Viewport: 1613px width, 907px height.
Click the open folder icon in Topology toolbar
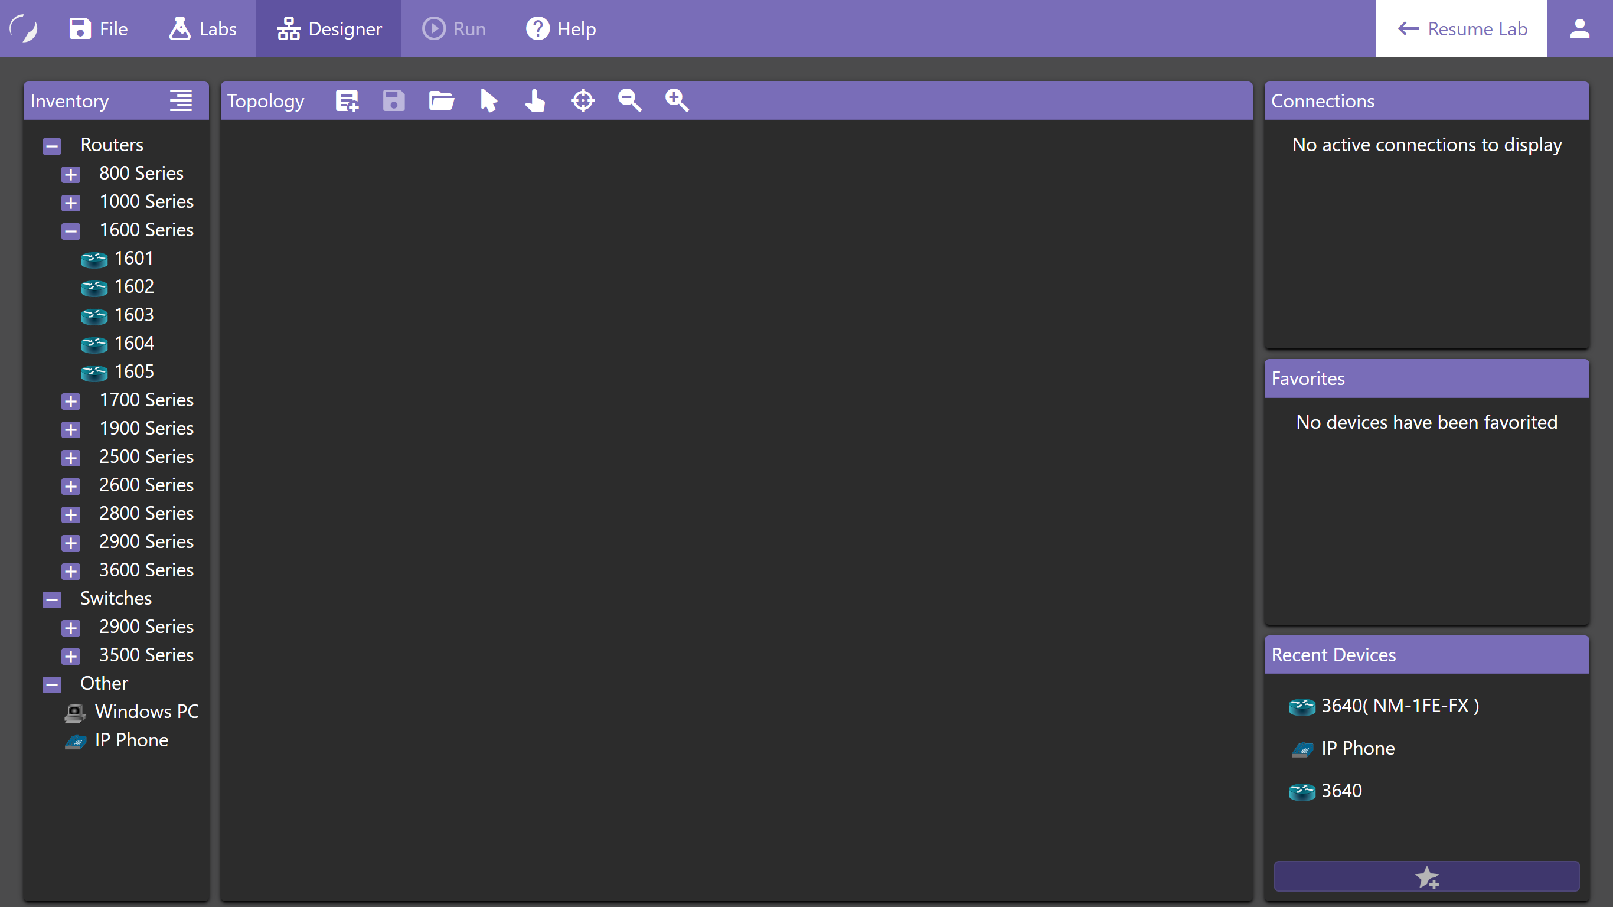pyautogui.click(x=442, y=100)
